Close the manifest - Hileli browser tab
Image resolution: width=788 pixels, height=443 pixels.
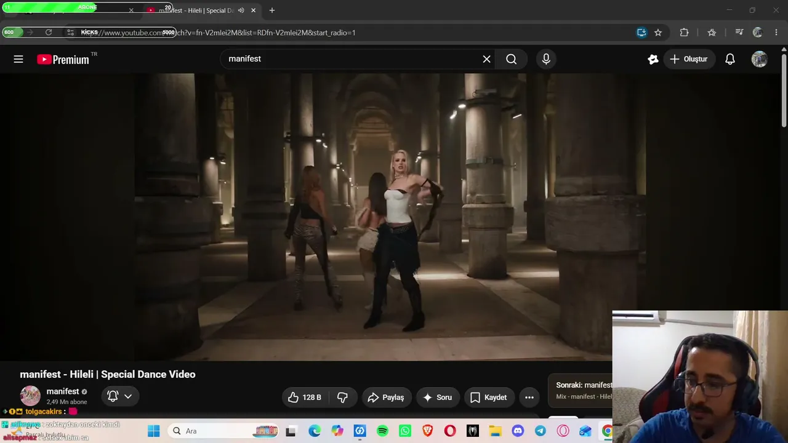coord(253,10)
